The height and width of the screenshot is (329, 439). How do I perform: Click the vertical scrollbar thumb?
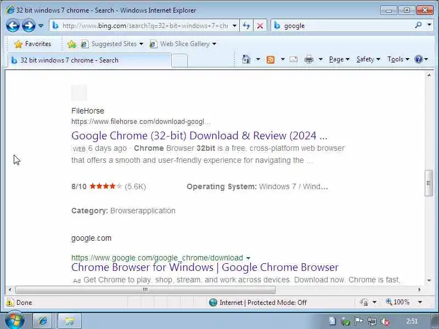point(429,184)
